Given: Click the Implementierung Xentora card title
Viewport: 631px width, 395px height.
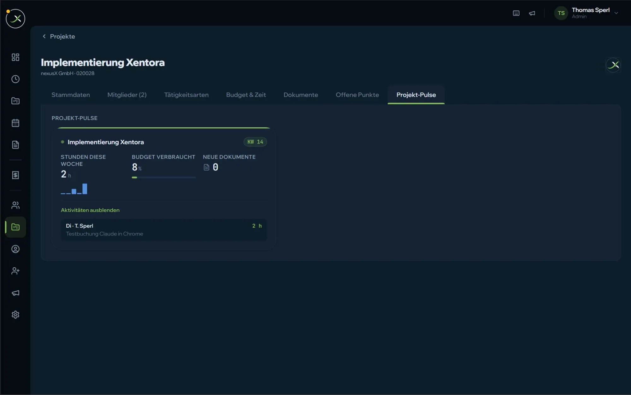Looking at the screenshot, I should coord(106,142).
